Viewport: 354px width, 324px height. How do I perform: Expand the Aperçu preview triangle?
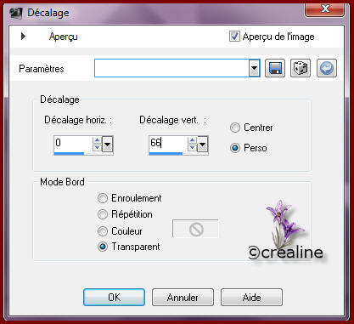click(x=23, y=37)
